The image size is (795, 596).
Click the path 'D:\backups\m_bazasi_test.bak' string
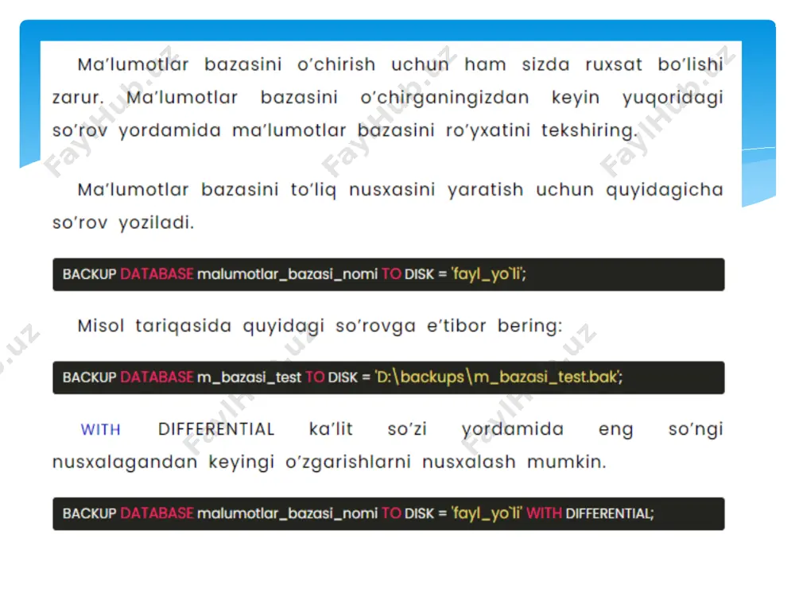[x=497, y=377]
